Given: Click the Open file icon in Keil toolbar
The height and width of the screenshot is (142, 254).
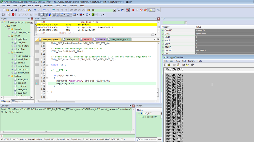Looking at the screenshot, I should pos(8,10).
